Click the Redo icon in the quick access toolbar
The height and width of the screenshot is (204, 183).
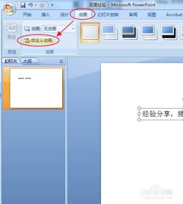click(42, 5)
